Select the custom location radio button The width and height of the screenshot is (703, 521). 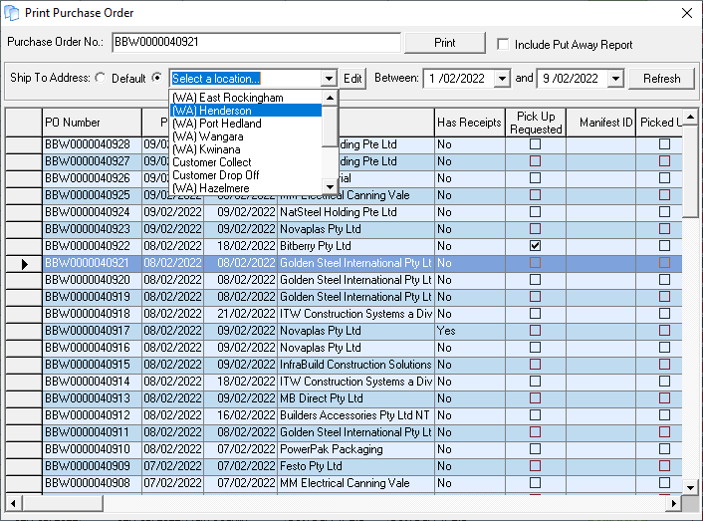pyautogui.click(x=157, y=78)
